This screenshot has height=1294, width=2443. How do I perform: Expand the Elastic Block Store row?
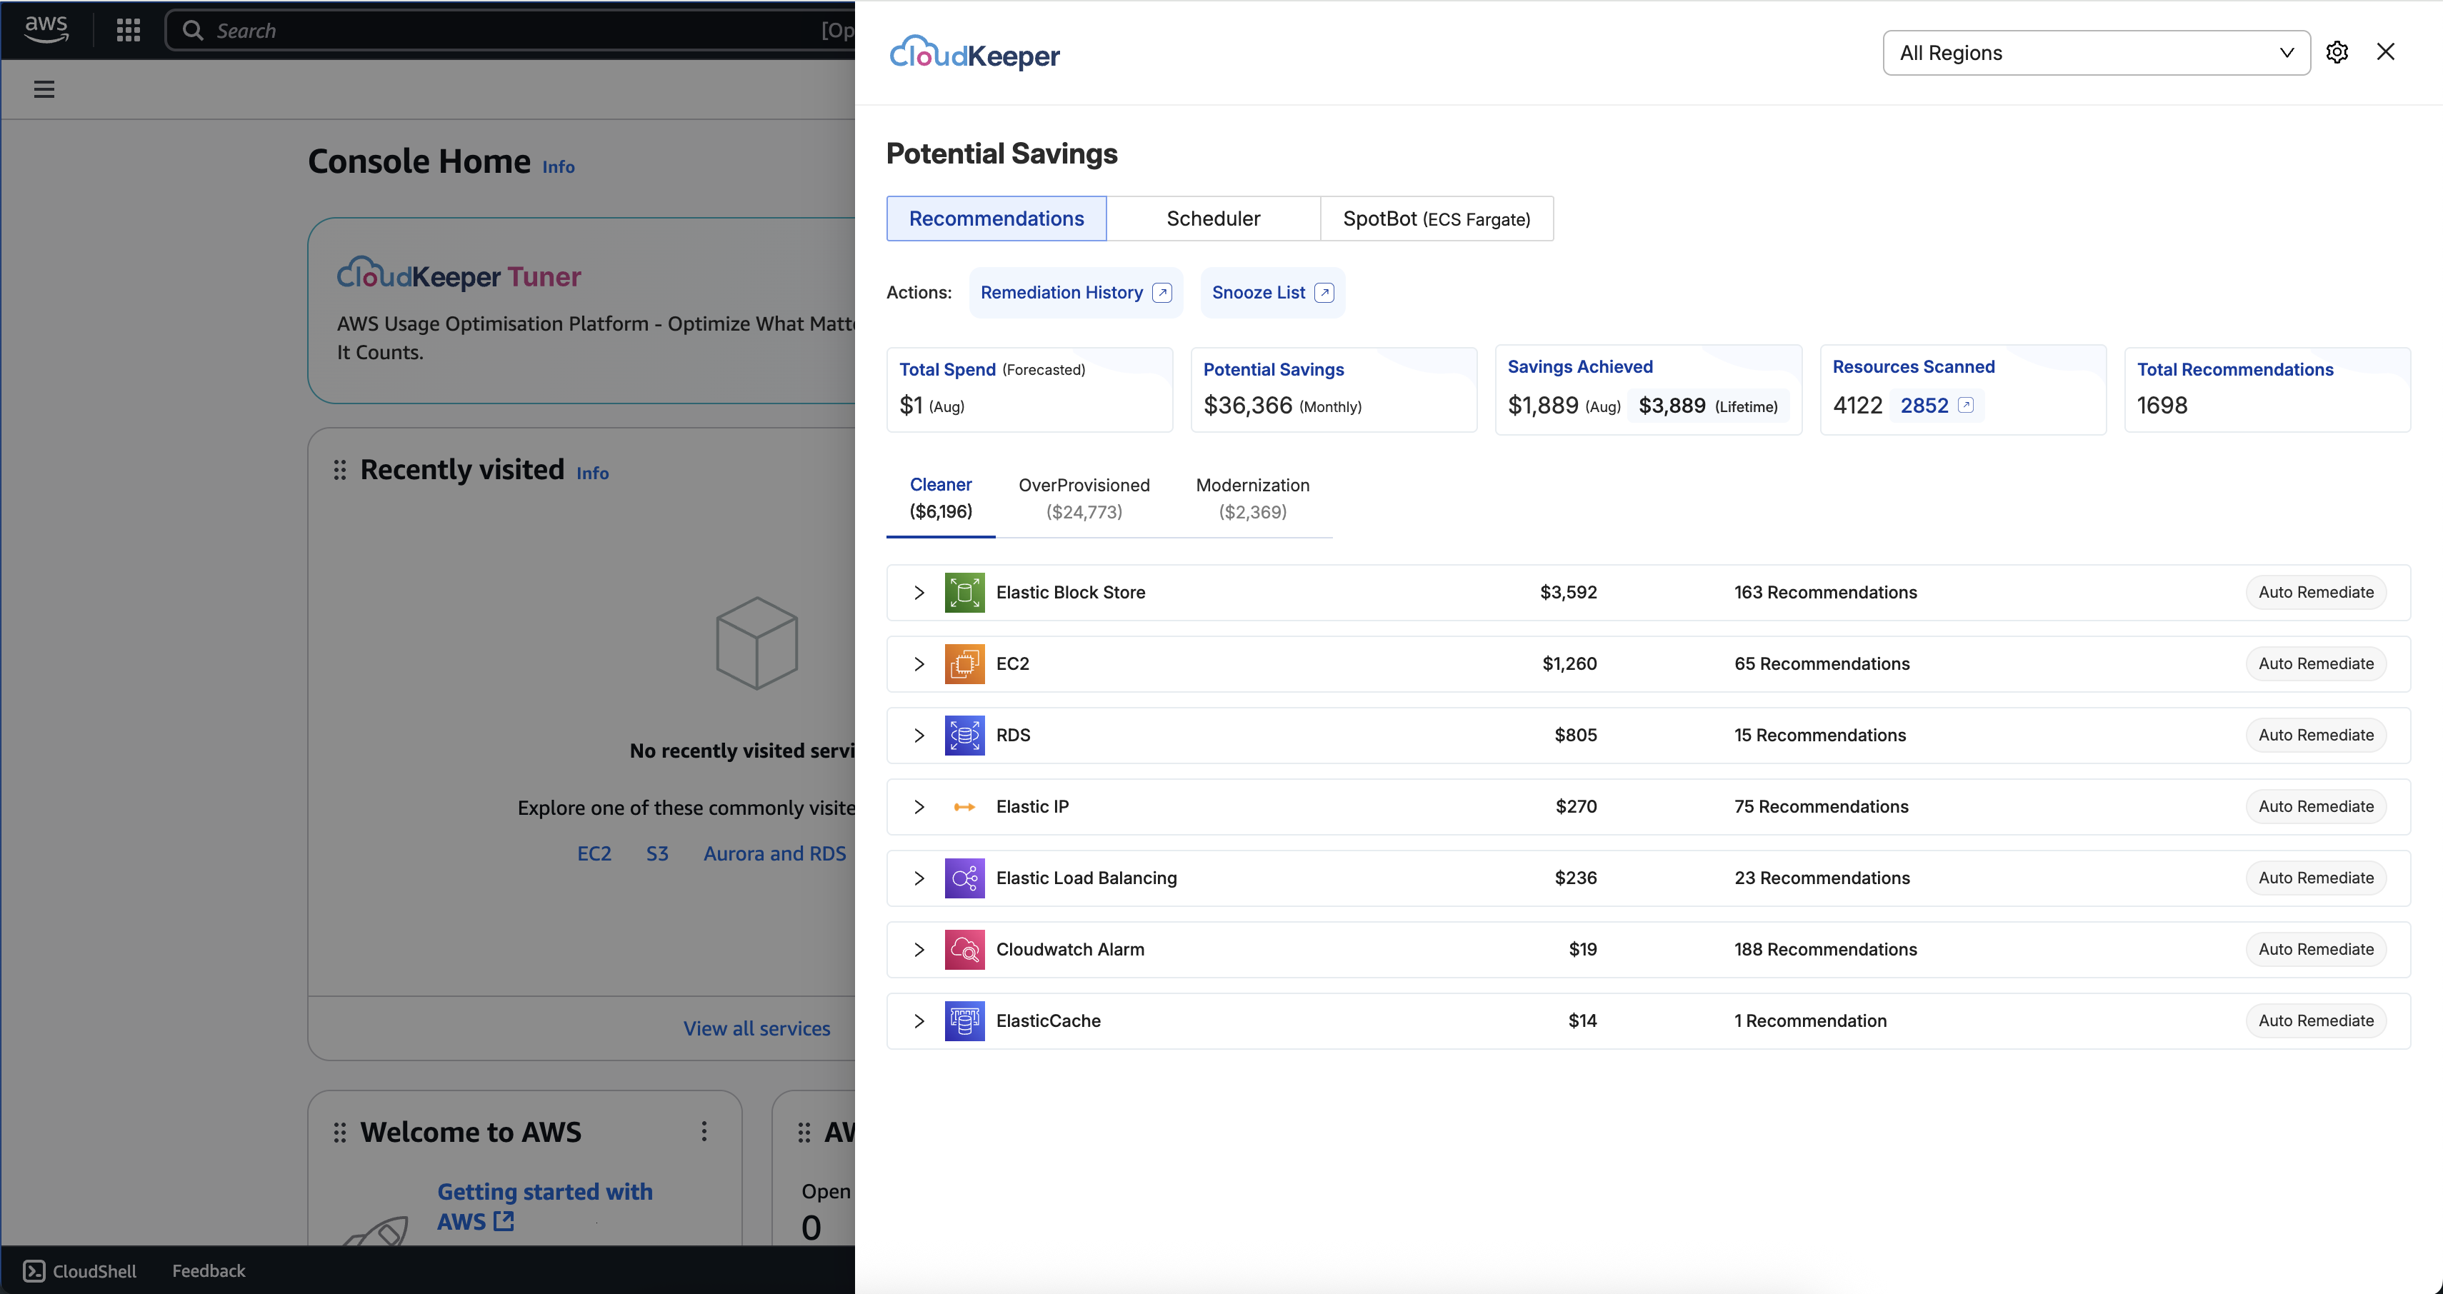[918, 593]
